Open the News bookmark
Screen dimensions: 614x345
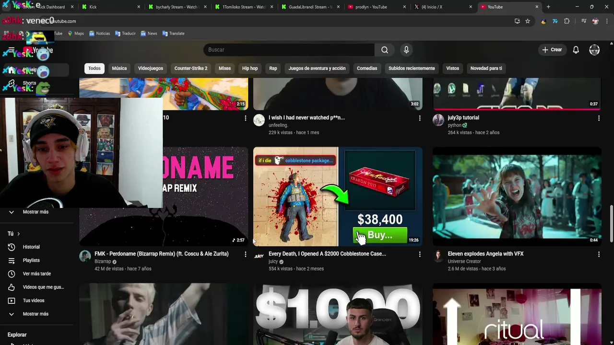[149, 34]
